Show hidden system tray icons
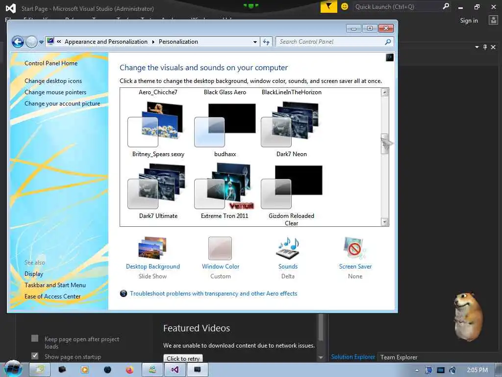502x377 pixels. point(417,370)
